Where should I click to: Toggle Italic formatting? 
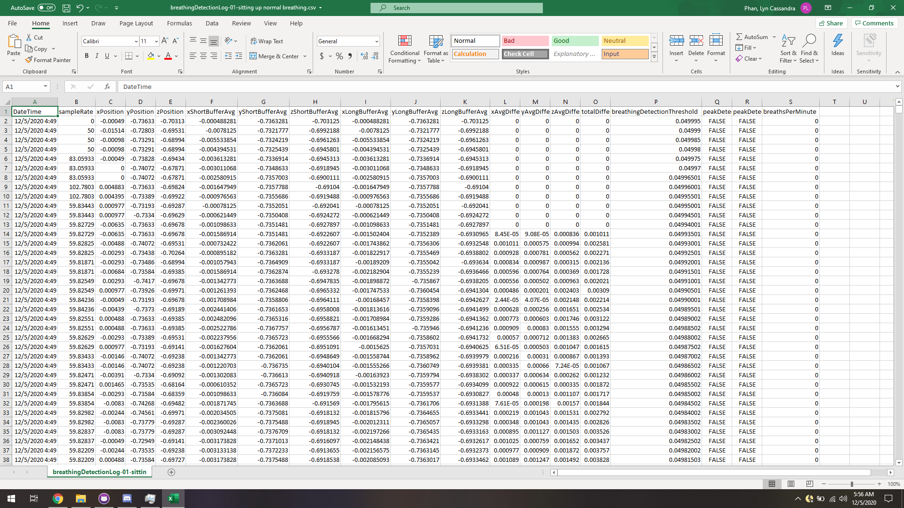tap(97, 56)
